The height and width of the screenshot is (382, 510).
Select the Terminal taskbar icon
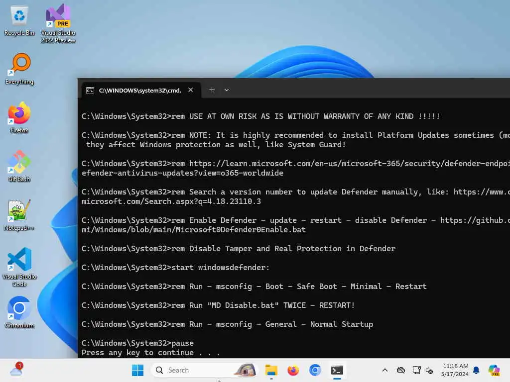pyautogui.click(x=337, y=370)
